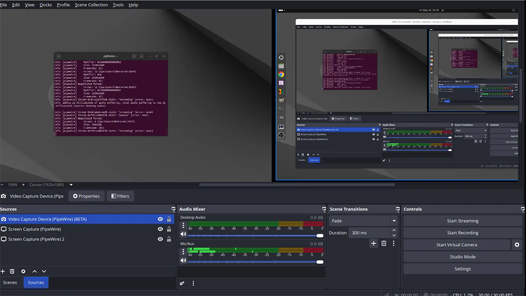
Task: Select the Screen Capture (PipeWire) source row
Action: [87, 229]
